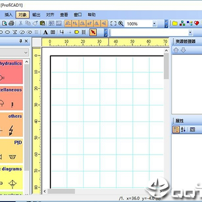
Task: Select the wire drawing tool
Action: (x=62, y=33)
